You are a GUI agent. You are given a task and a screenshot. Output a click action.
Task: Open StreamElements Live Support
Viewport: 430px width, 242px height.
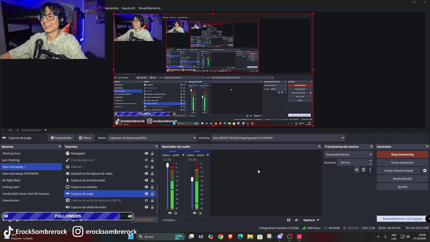point(402,219)
